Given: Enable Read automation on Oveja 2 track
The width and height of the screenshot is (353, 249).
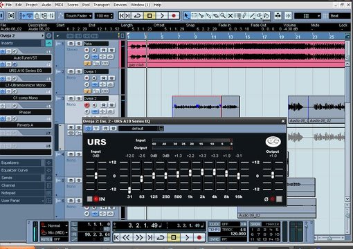Looking at the screenshot, I should tap(104, 105).
